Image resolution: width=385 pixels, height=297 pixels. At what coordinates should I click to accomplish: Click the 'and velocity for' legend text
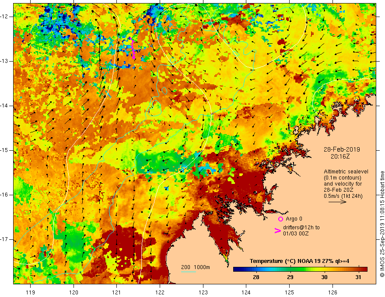coord(343,184)
